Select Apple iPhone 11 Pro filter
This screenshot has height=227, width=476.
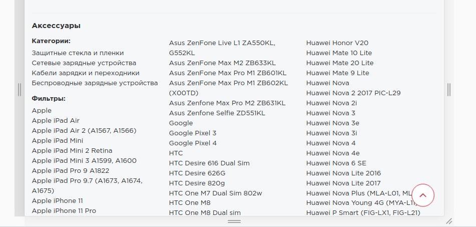point(64,211)
